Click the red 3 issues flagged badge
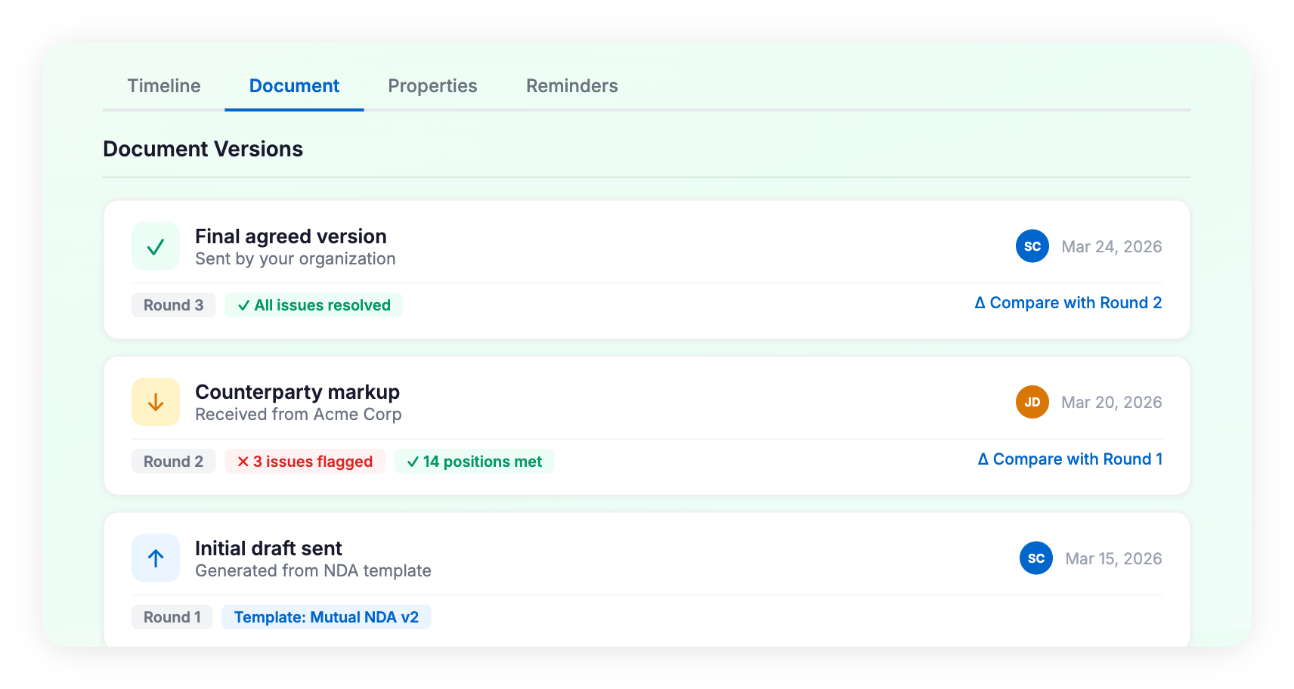This screenshot has height=689, width=1294. [305, 462]
